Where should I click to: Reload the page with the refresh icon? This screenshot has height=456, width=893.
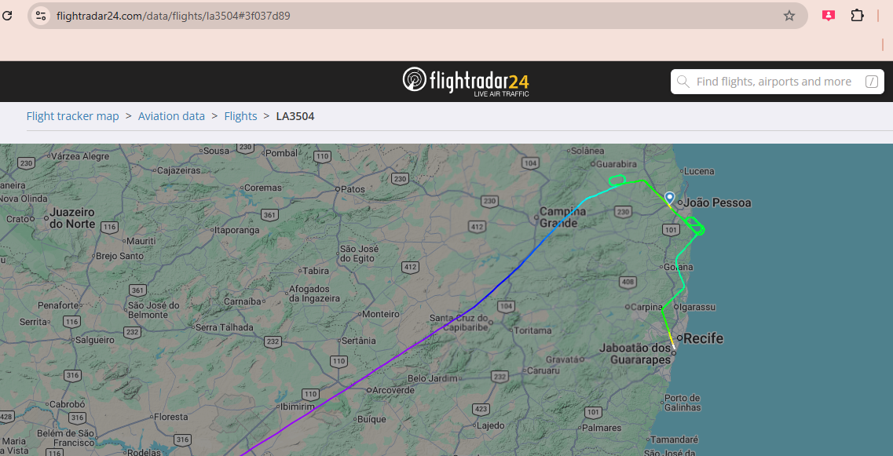coord(7,16)
